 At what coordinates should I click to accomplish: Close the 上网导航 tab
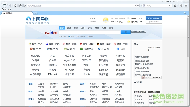pyautogui.click(x=31, y=13)
